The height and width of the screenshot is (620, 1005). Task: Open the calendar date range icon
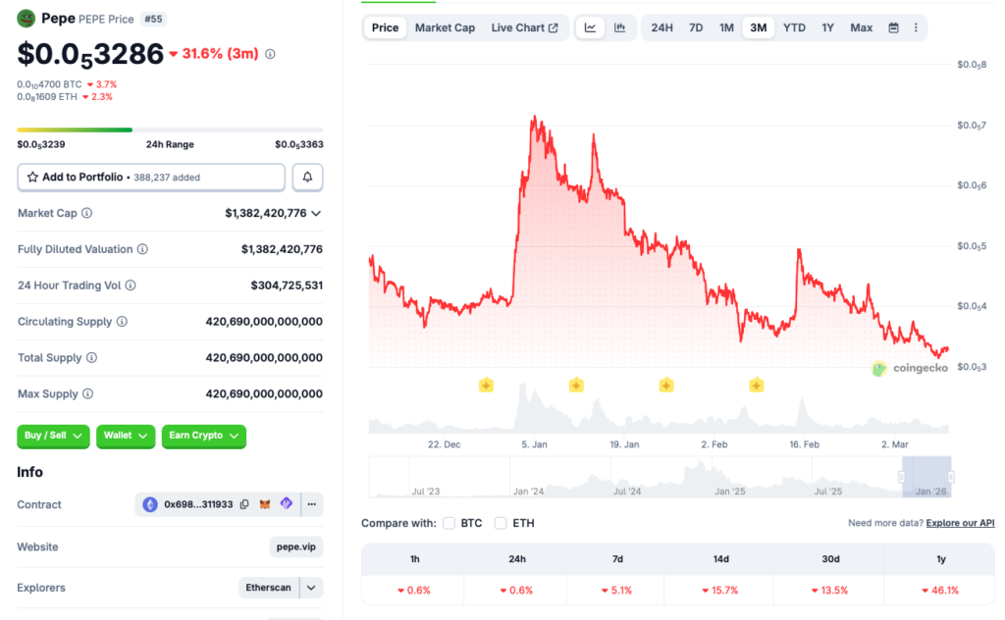click(x=892, y=27)
